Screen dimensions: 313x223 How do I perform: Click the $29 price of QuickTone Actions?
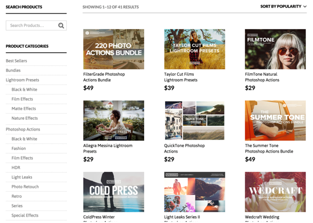point(169,159)
